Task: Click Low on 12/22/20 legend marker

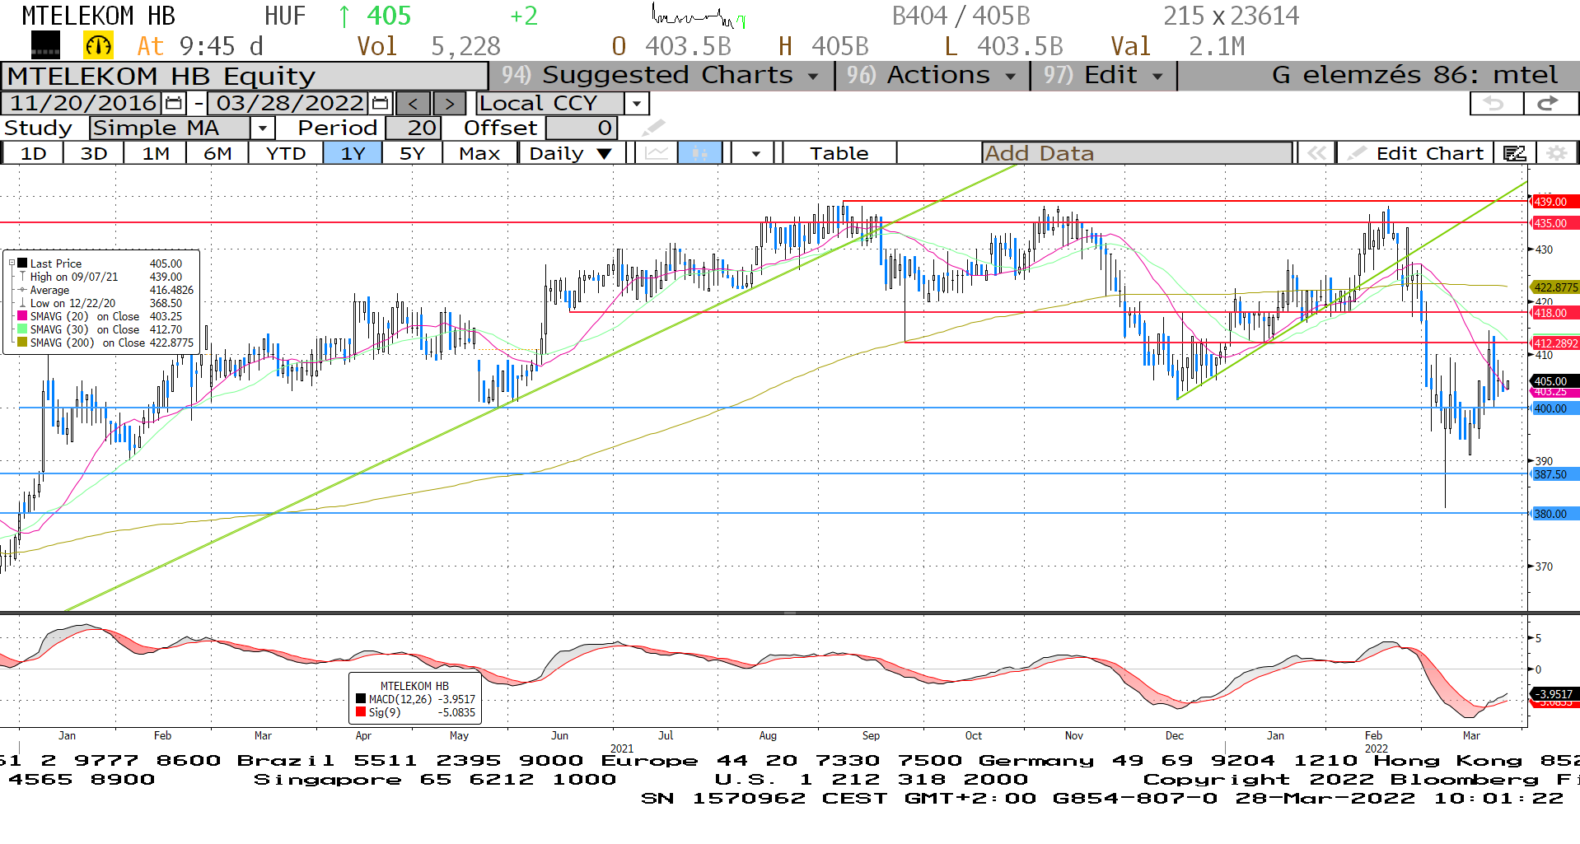Action: tap(22, 303)
